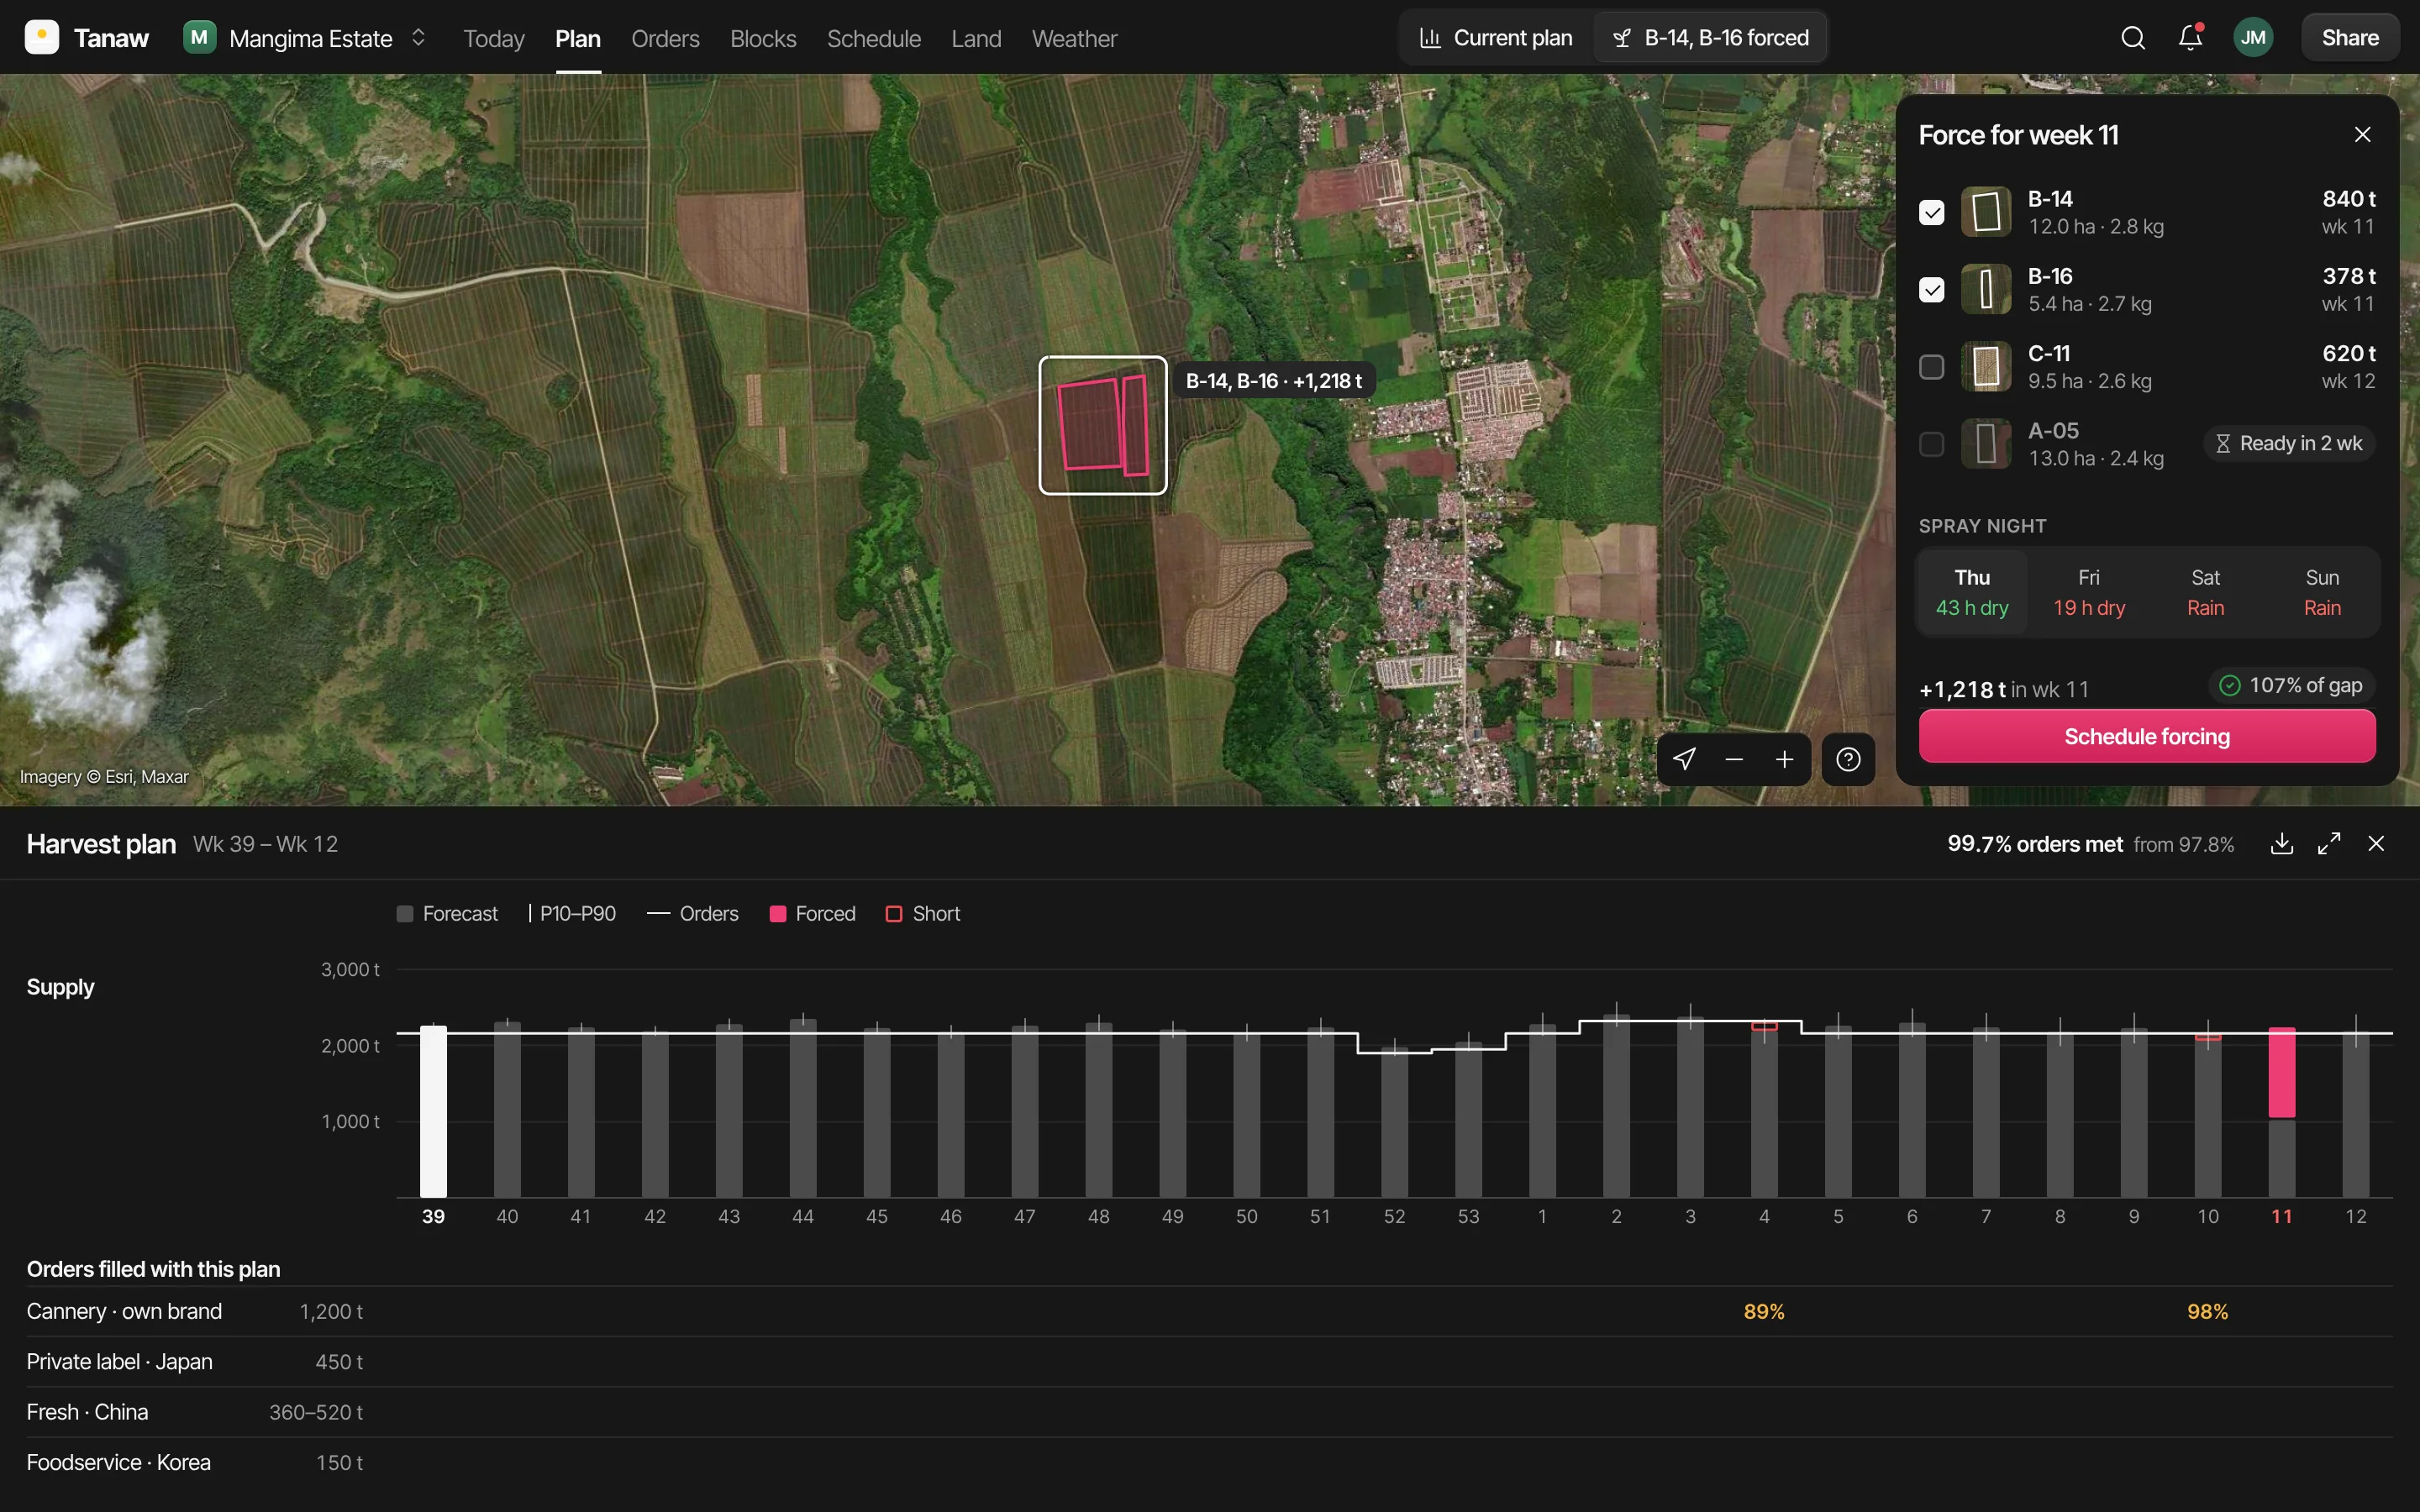The width and height of the screenshot is (2420, 1512).
Task: Check the C-11 block checkbox
Action: pos(1932,367)
